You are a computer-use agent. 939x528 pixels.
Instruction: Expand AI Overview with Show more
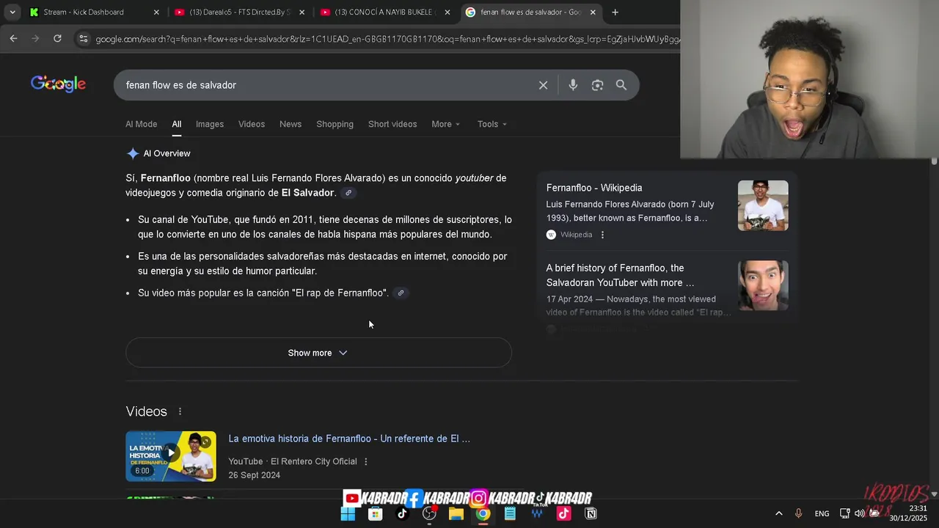click(x=318, y=353)
